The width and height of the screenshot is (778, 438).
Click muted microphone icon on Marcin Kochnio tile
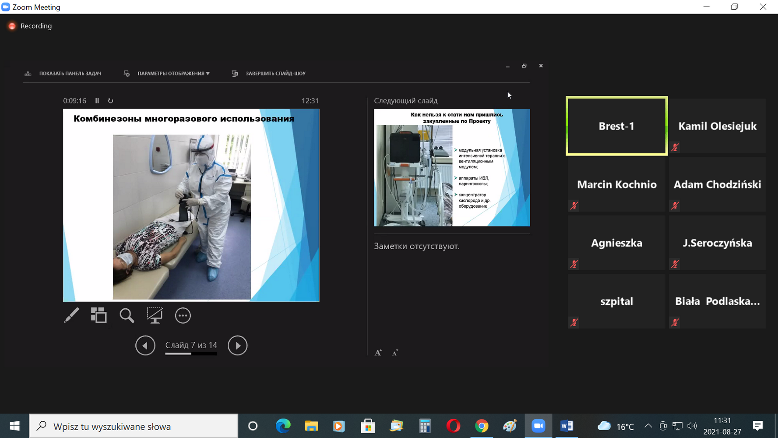click(574, 206)
